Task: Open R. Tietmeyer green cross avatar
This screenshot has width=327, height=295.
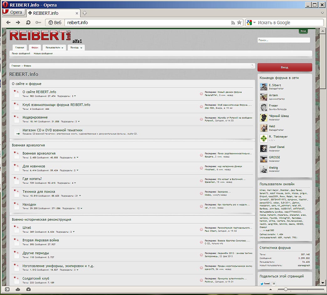Action: click(264, 139)
